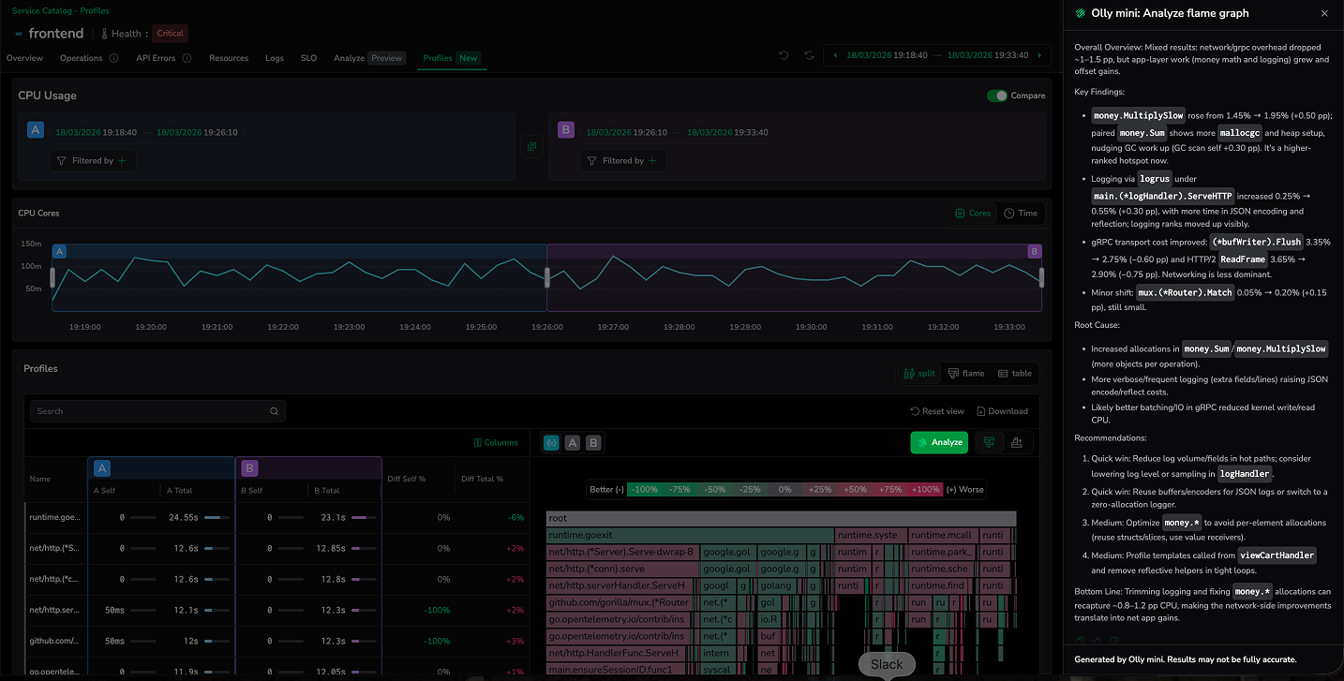Click the green Analyze button
This screenshot has height=681, width=1344.
(938, 442)
